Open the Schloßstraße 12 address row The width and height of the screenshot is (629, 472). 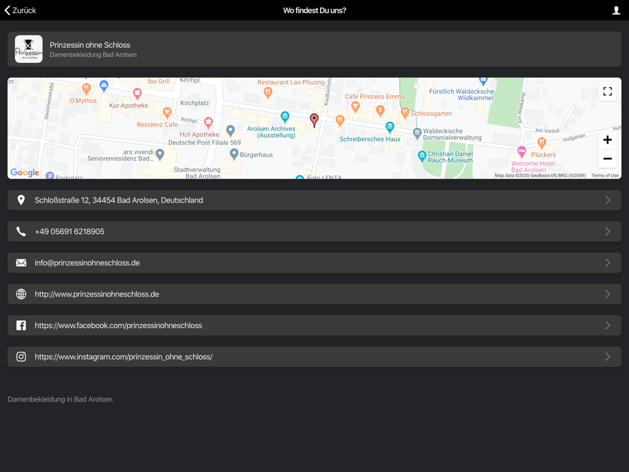314,200
